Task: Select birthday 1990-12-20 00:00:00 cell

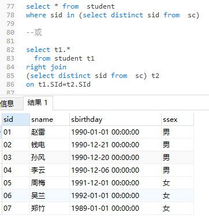Action: click(x=115, y=158)
